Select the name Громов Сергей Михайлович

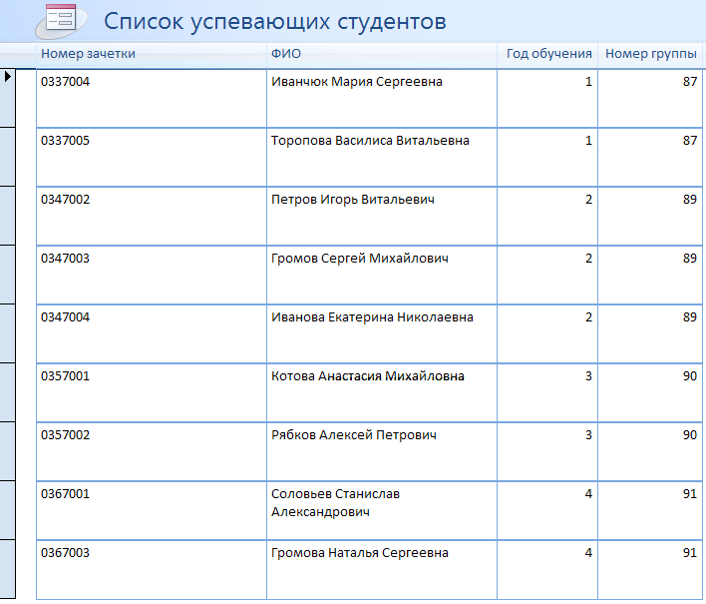360,259
